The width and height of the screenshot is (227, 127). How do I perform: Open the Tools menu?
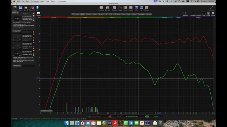(28, 1)
